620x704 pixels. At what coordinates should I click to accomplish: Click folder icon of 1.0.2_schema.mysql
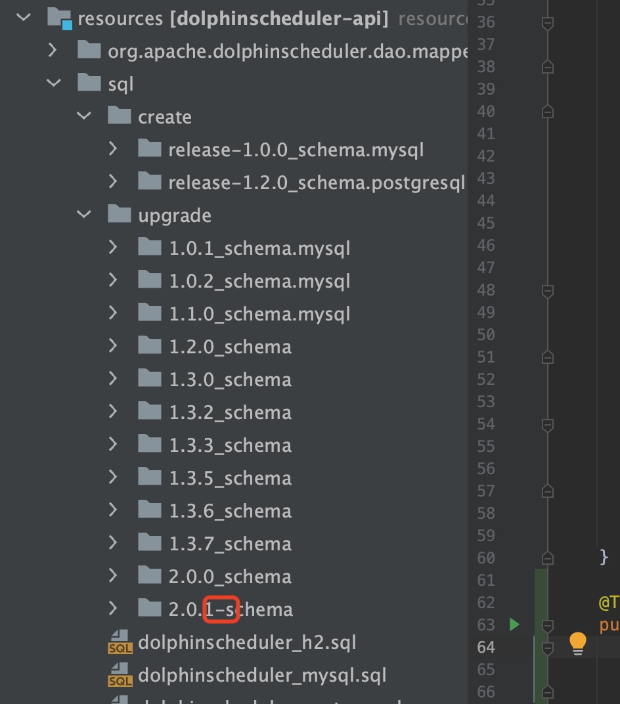(x=150, y=280)
